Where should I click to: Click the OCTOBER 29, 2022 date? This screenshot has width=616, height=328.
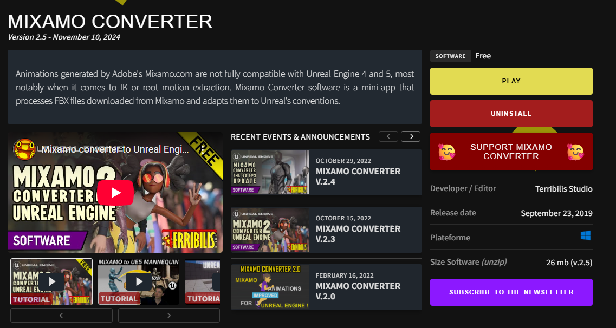point(343,161)
